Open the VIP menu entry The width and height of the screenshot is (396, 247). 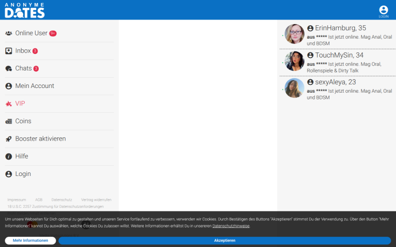click(x=59, y=103)
